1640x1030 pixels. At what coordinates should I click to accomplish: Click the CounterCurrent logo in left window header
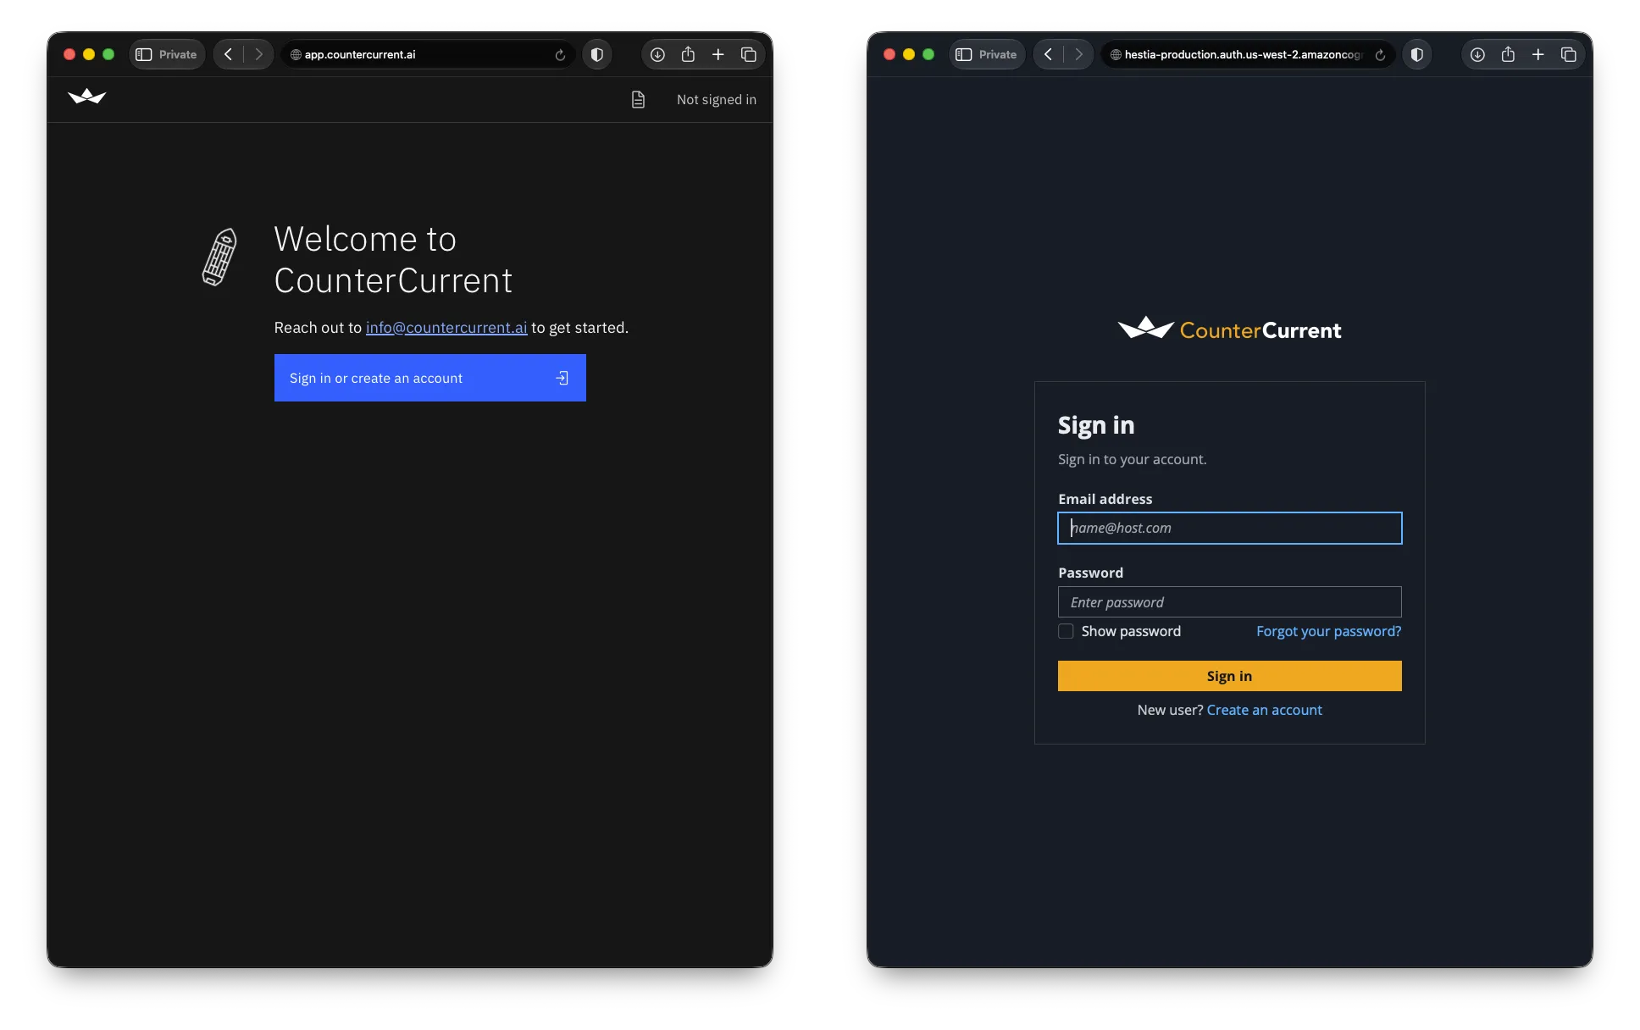click(86, 97)
